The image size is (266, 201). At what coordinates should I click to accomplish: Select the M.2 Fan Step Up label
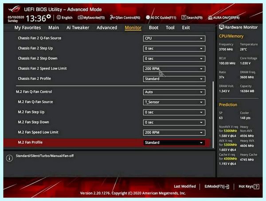31,112
